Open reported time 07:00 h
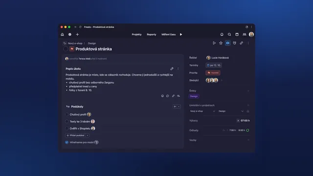Screen dimensions: 313x176 click(245, 121)
